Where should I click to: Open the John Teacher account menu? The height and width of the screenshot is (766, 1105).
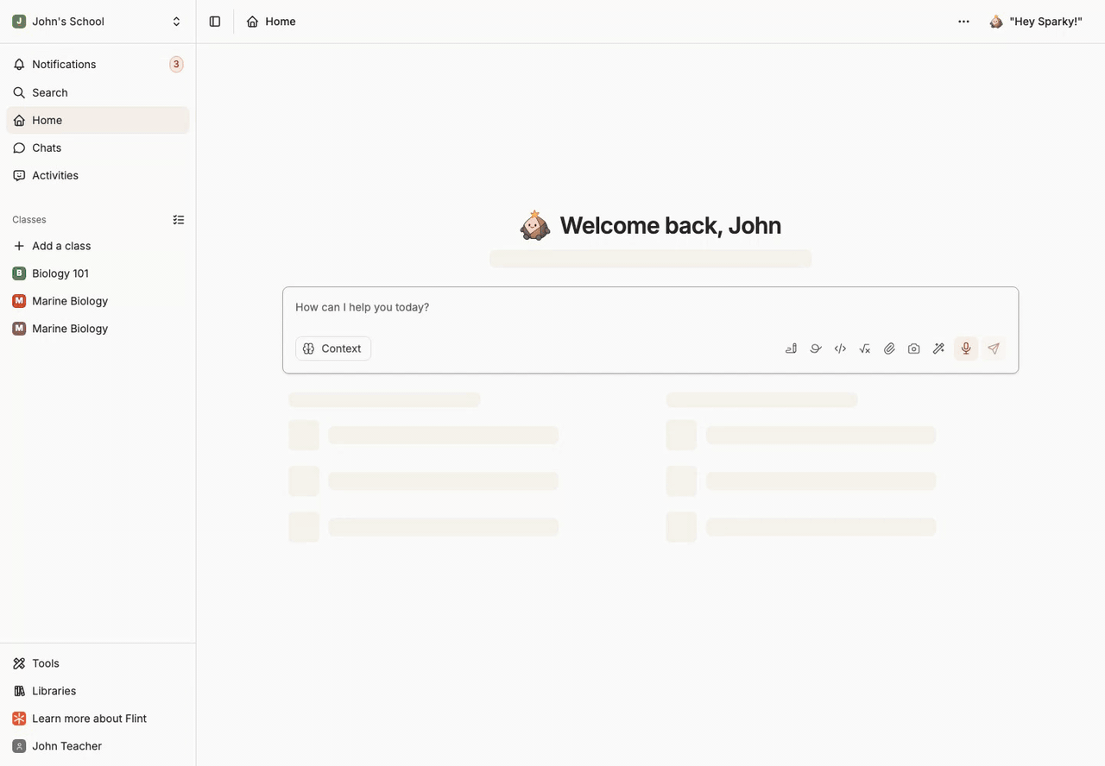click(98, 746)
